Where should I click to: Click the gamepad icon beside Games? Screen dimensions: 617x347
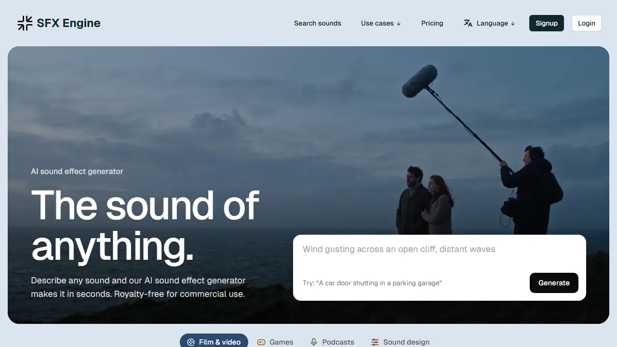261,342
